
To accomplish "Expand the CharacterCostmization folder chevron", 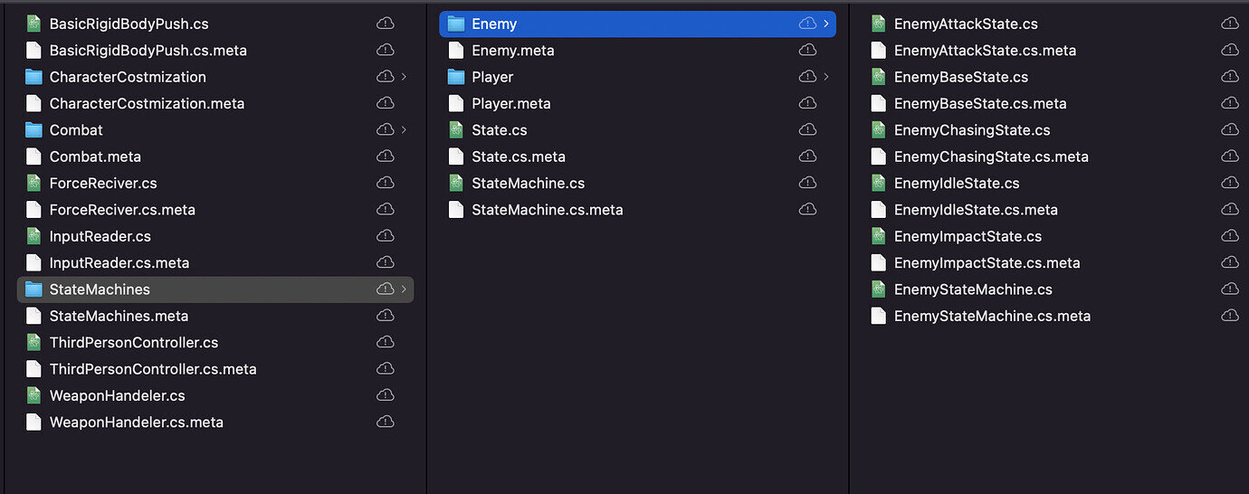I will pos(404,77).
